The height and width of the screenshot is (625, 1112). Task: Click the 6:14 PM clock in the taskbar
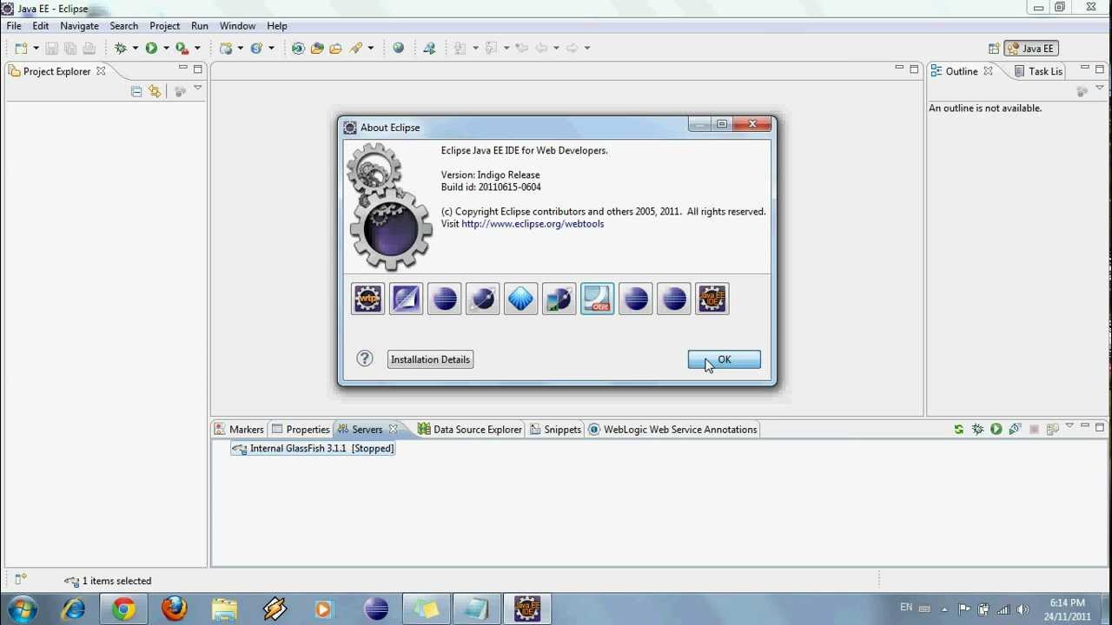tap(1067, 602)
